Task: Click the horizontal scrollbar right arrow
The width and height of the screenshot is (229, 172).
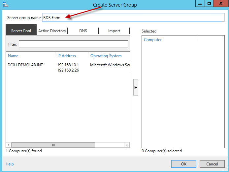Action: point(127,145)
